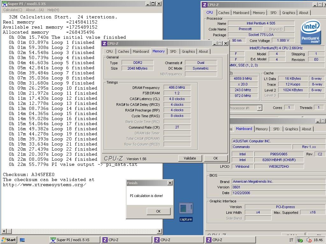
Task: Click the P965/G965 chipset field
Action: coord(279,154)
